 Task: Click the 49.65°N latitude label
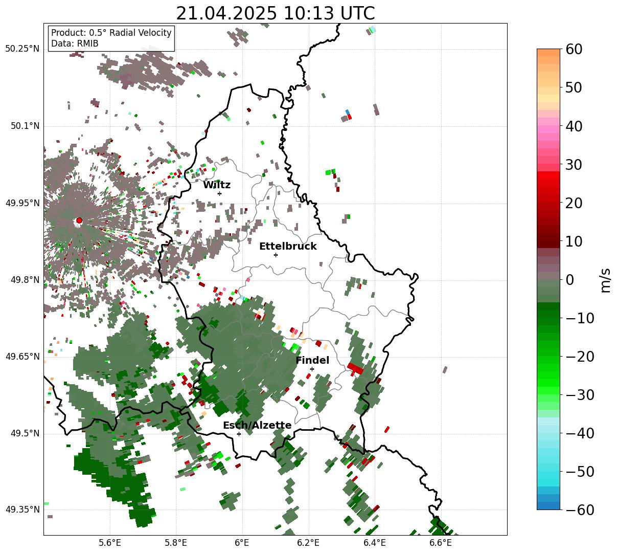[x=22, y=357]
